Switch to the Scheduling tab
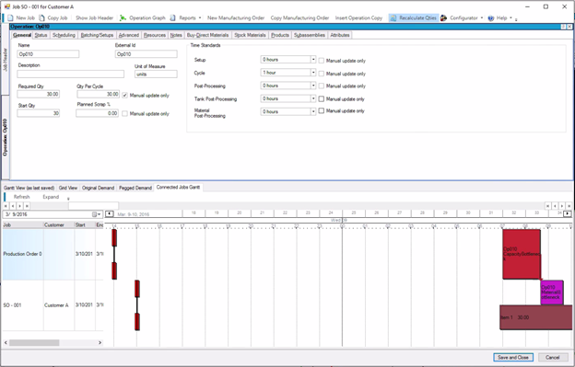The width and height of the screenshot is (575, 367). [x=64, y=35]
